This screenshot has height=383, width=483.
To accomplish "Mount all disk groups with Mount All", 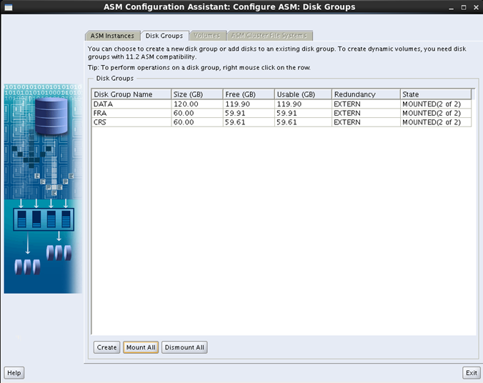I will tap(141, 347).
